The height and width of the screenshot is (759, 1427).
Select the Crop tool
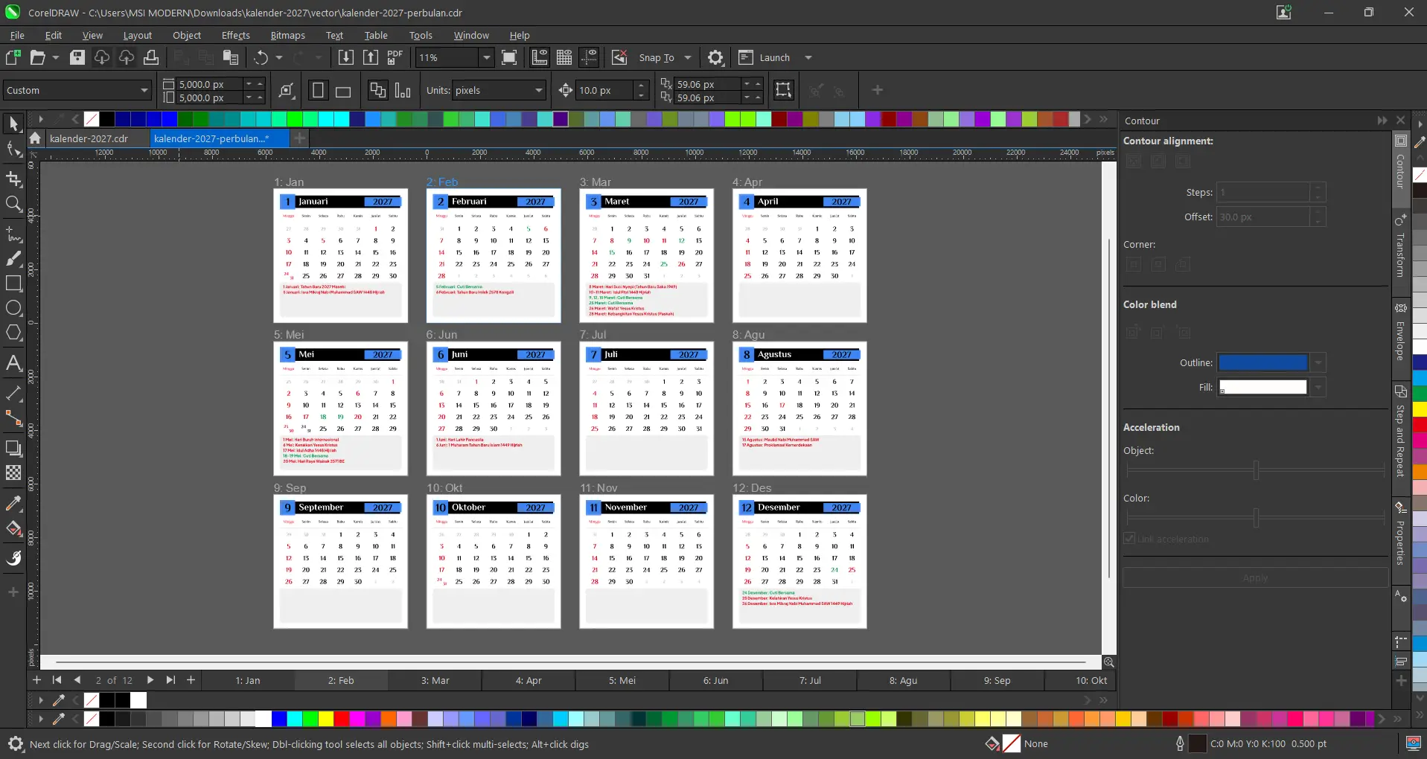13,179
